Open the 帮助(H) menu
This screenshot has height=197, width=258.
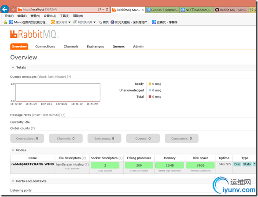pos(78,16)
